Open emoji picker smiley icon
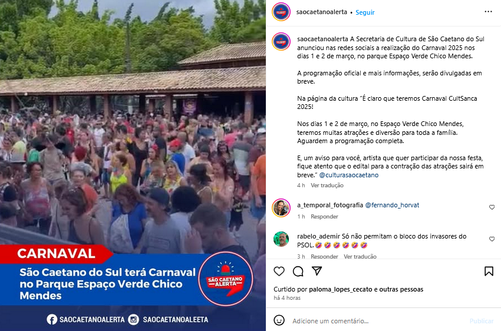Viewport: 501px width, 331px height. (x=279, y=320)
